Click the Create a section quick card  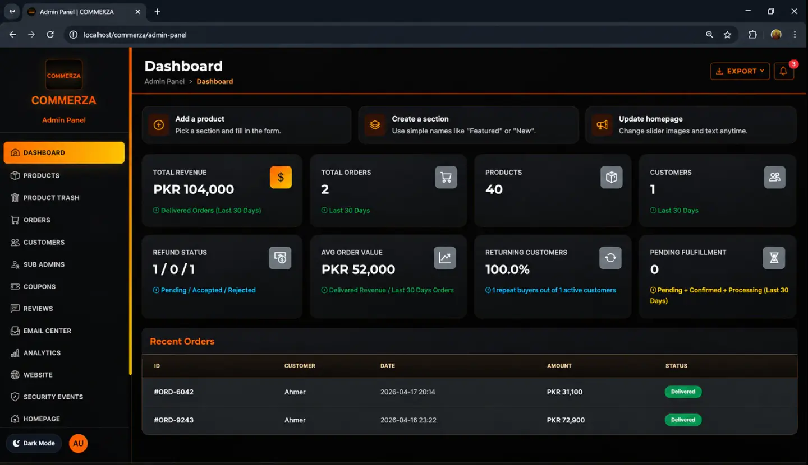click(469, 125)
